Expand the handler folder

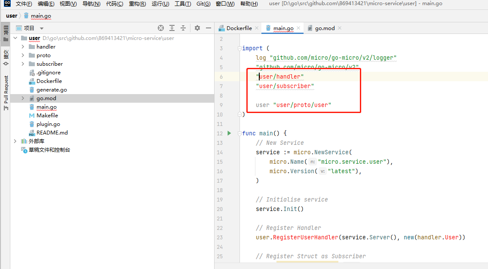click(x=23, y=47)
